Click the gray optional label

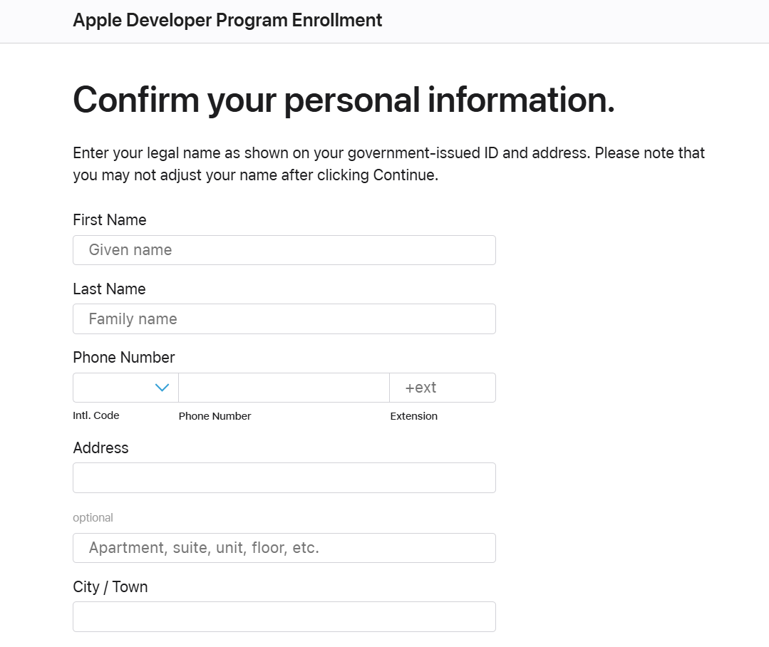[x=93, y=518]
